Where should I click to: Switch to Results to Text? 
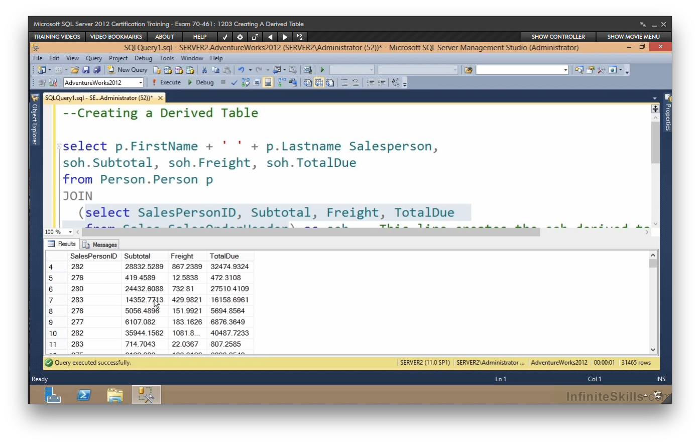[307, 82]
